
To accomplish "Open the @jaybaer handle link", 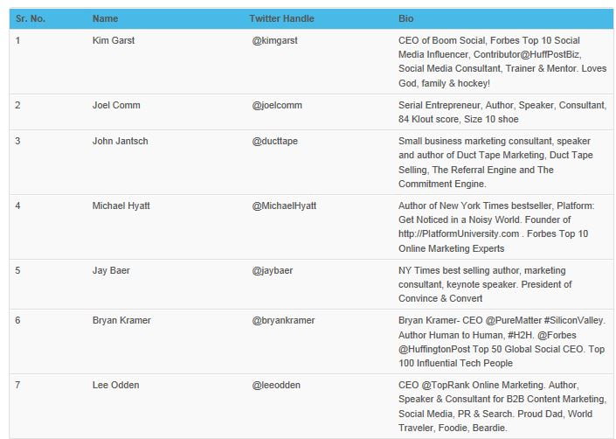I will click(x=273, y=270).
